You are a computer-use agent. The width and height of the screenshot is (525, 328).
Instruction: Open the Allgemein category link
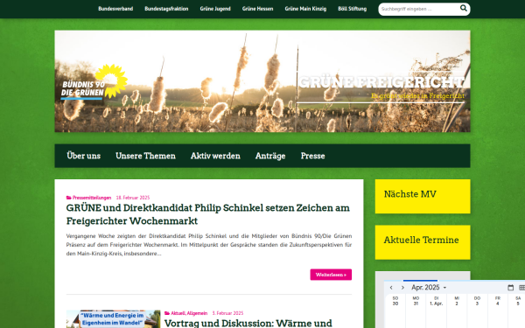pyautogui.click(x=197, y=313)
